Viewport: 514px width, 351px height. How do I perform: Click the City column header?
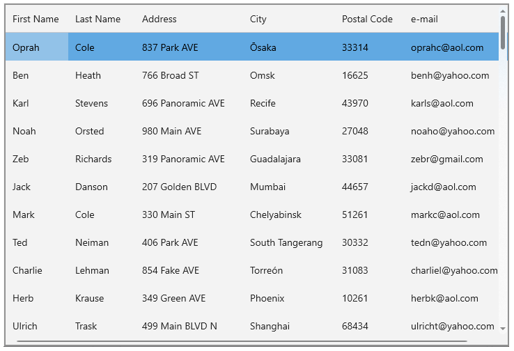[258, 19]
